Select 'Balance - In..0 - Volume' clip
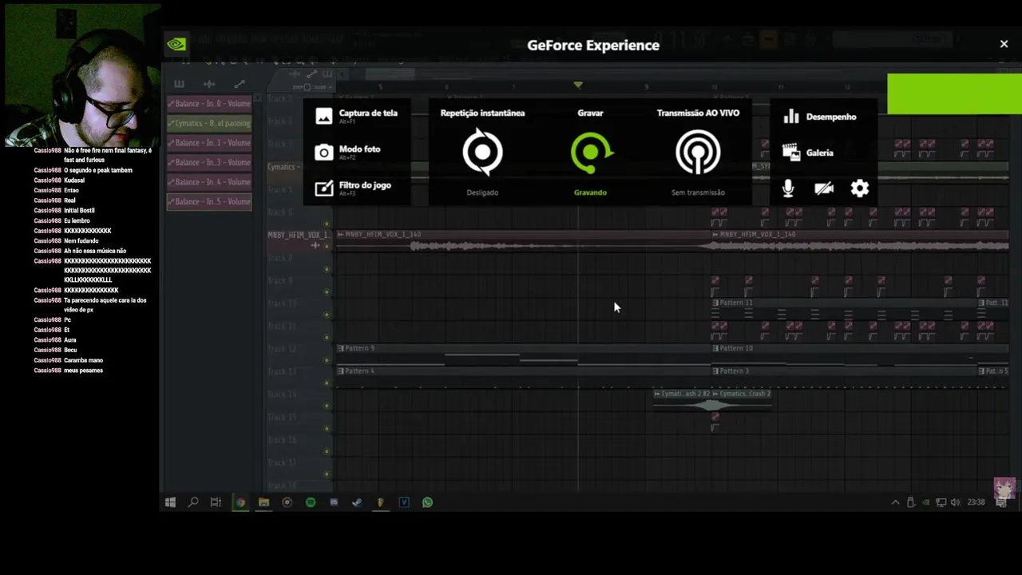The image size is (1022, 575). point(209,104)
